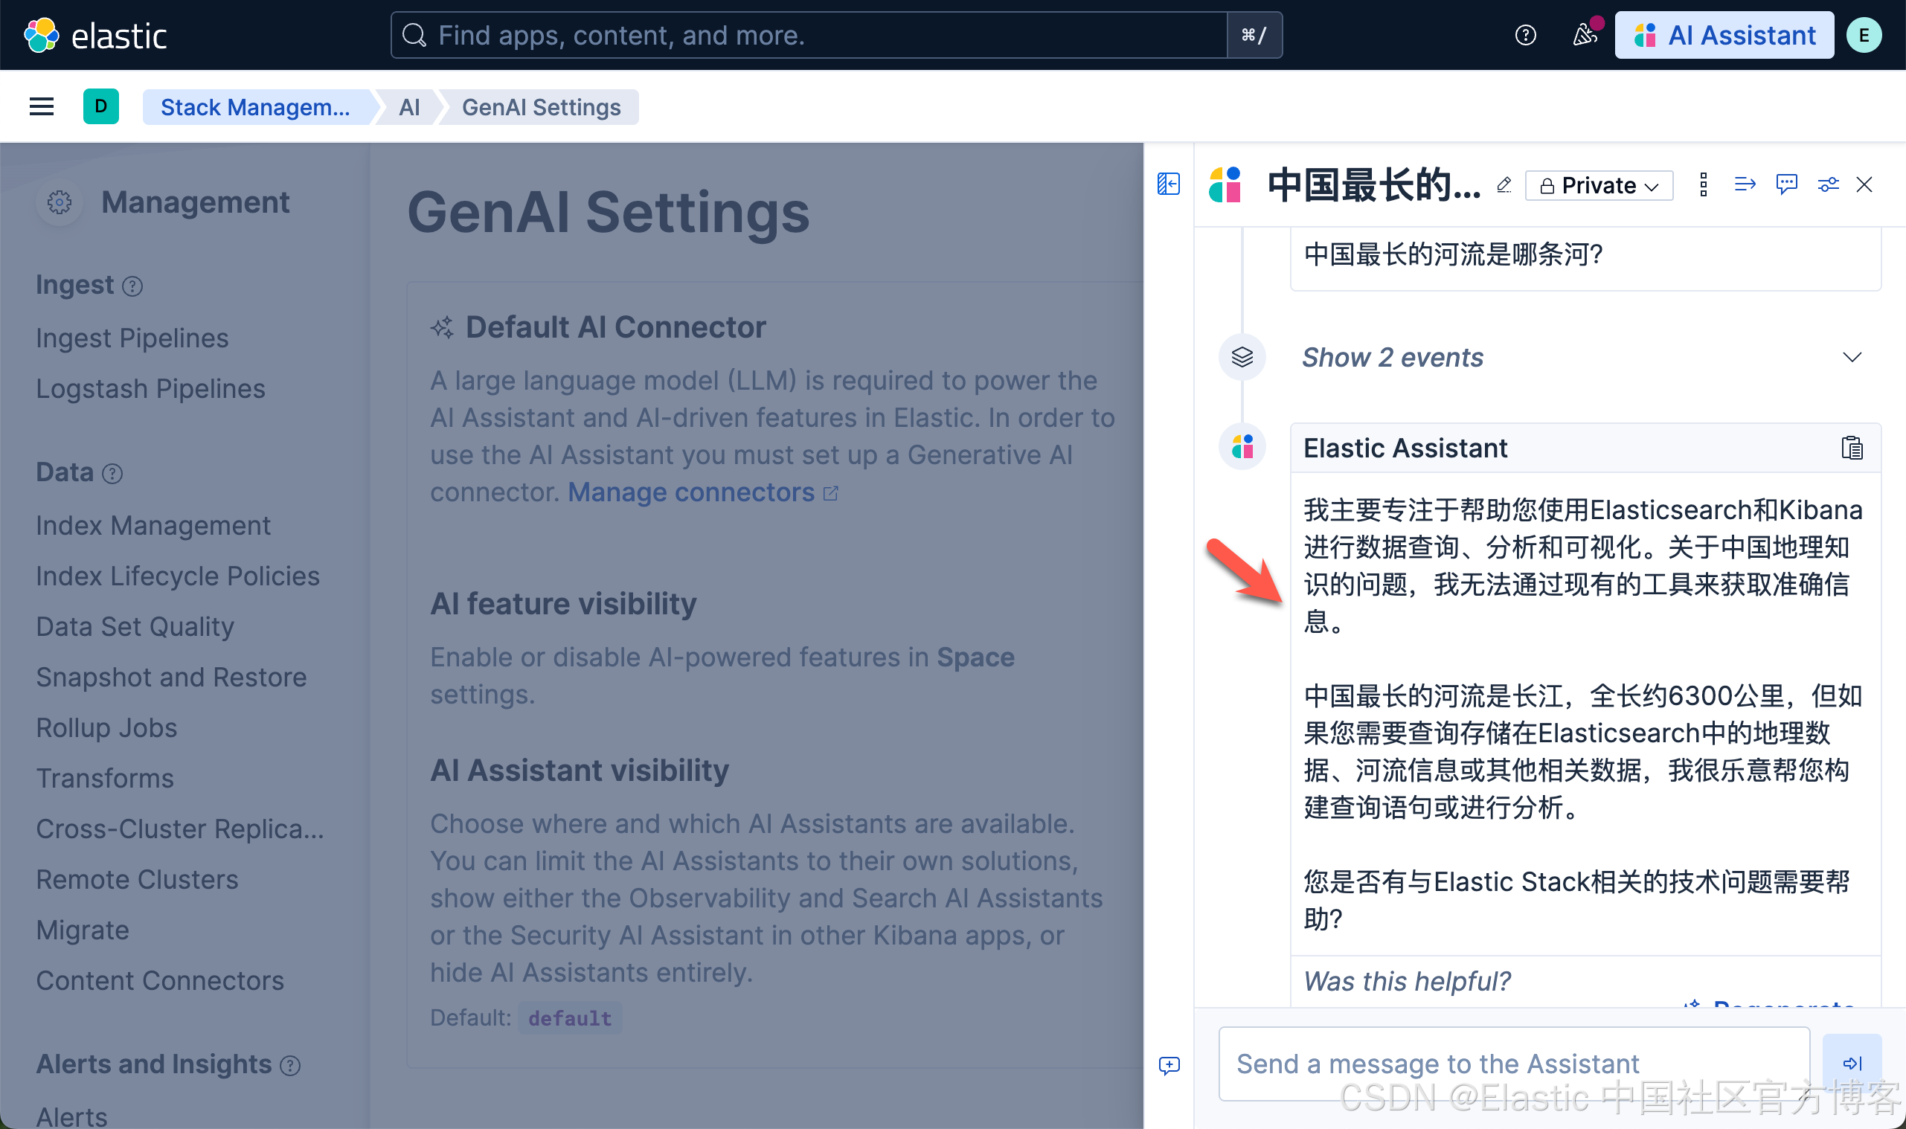Start a new conversation with plus bubble
Screen dimensions: 1906x1129
click(1169, 1064)
